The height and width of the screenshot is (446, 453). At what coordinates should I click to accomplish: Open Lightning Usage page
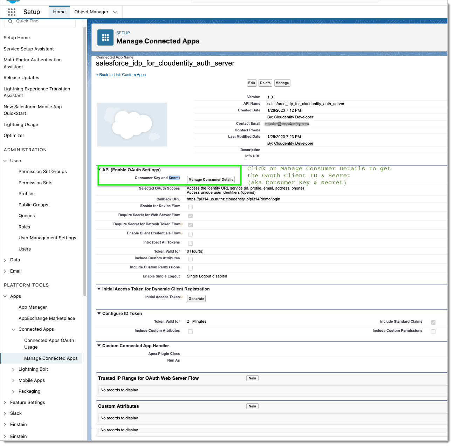pos(21,125)
